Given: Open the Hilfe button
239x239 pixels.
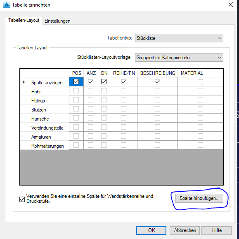Looking at the screenshot, I should [217, 230].
